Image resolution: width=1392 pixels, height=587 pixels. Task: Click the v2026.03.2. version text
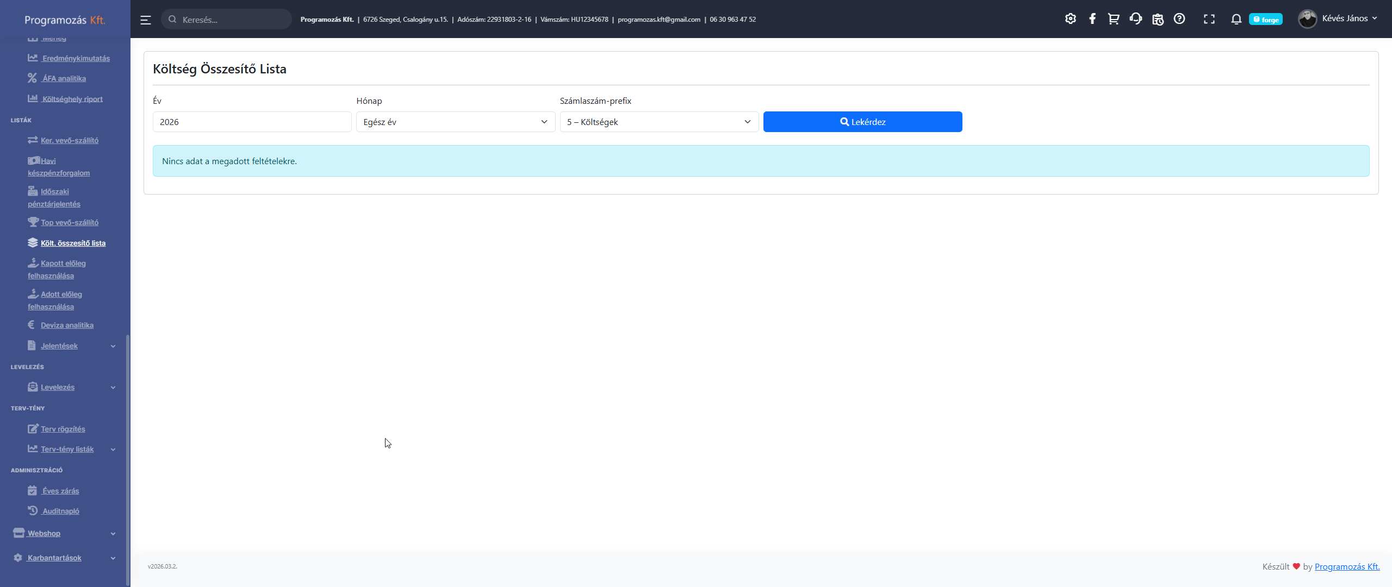coord(162,566)
